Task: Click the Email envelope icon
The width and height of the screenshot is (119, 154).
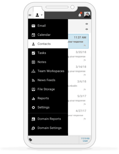Action: point(33,26)
